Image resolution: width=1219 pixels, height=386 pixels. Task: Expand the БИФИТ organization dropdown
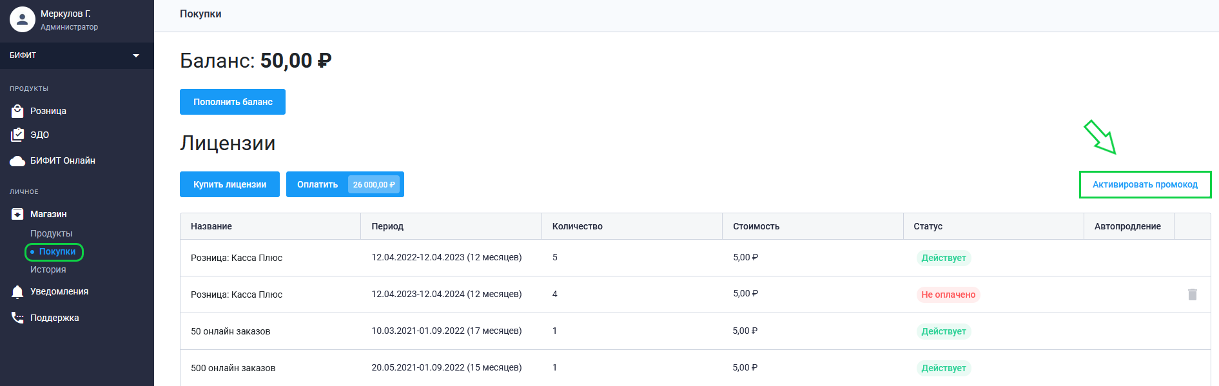click(x=136, y=55)
